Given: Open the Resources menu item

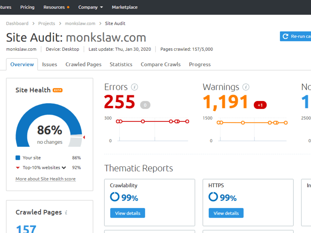Looking at the screenshot, I should click(x=54, y=7).
